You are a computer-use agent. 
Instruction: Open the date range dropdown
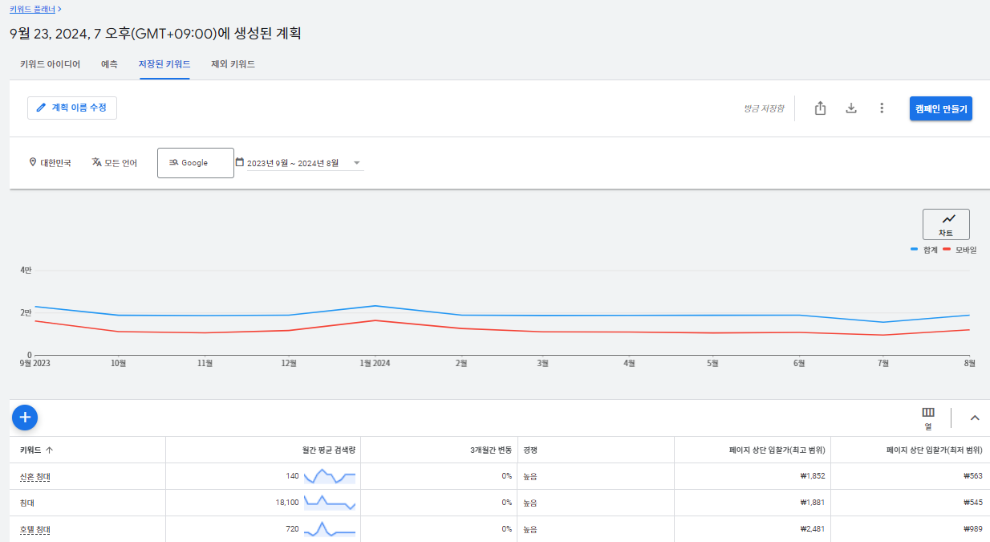tap(299, 163)
